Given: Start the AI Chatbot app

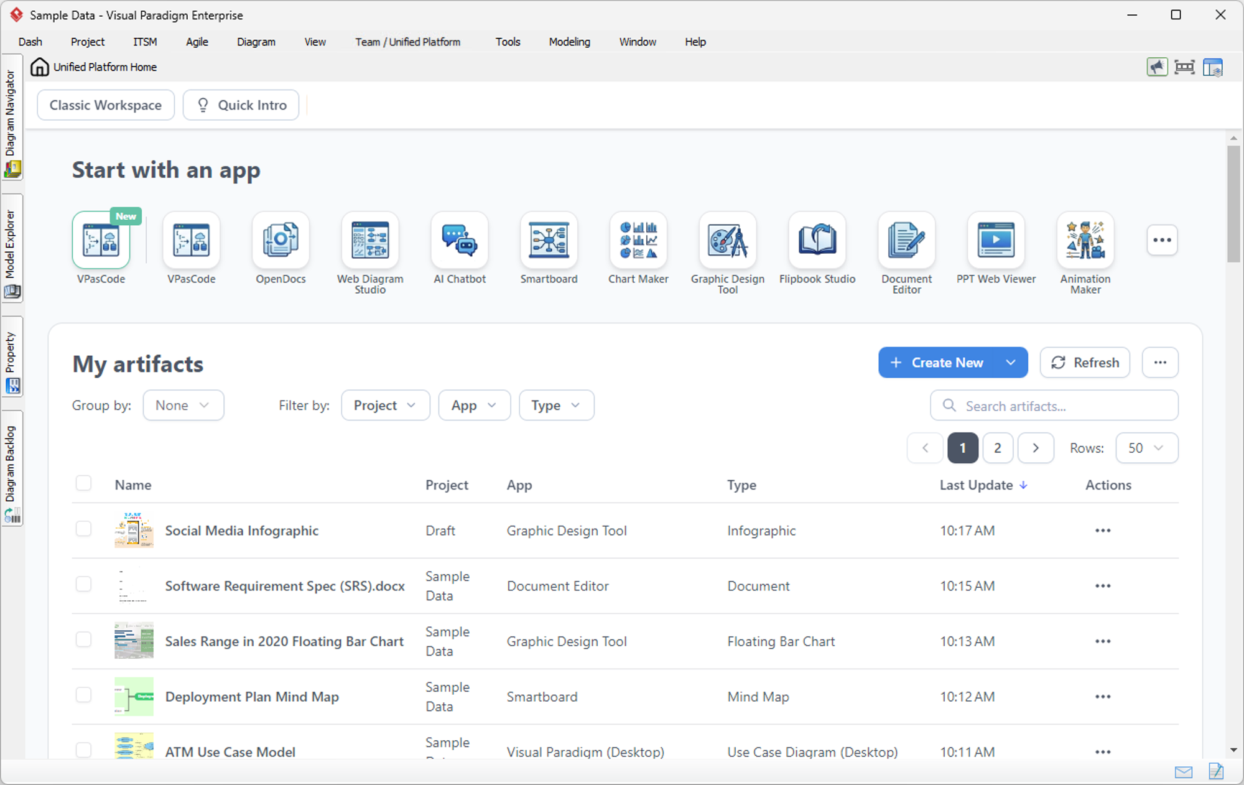Looking at the screenshot, I should click(x=460, y=241).
